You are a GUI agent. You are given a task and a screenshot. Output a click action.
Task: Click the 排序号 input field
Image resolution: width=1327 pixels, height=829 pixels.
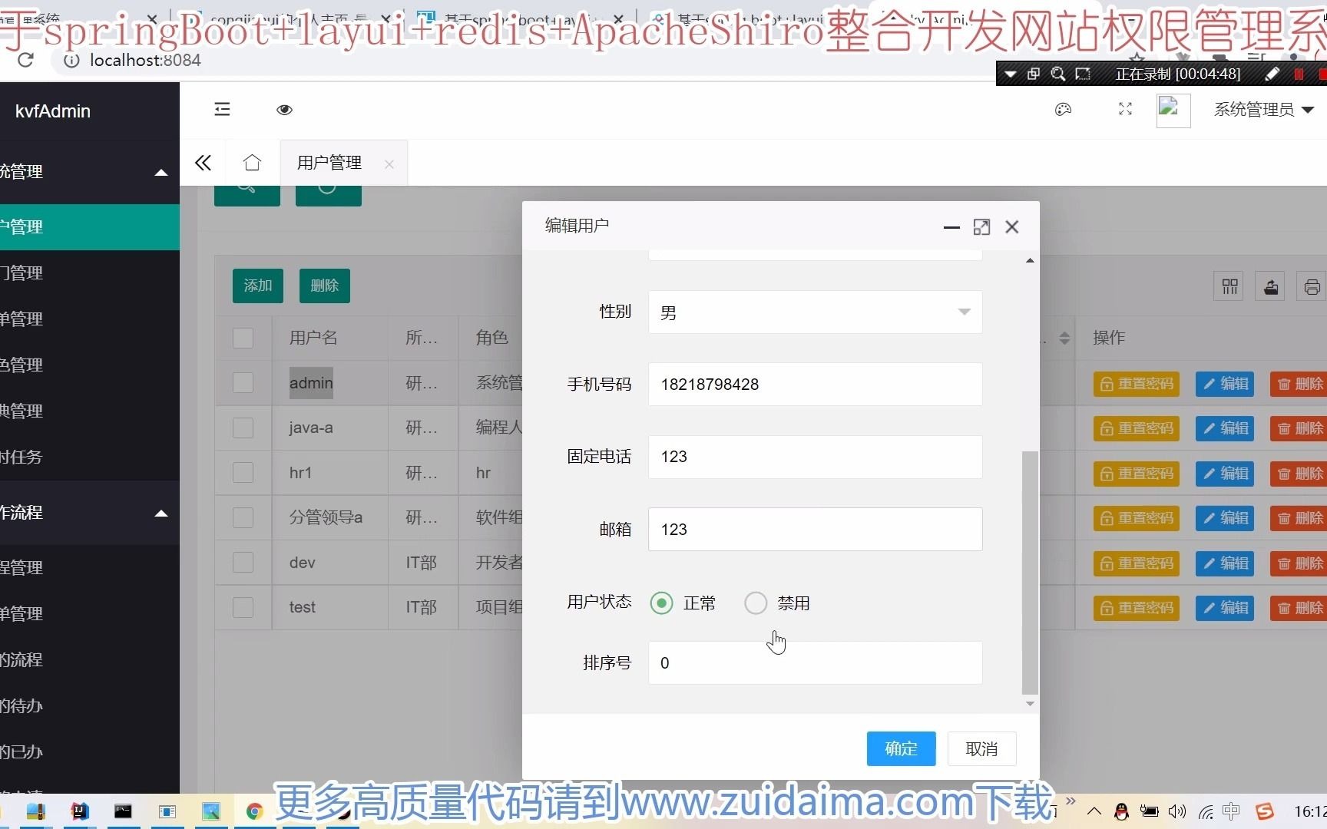click(x=815, y=663)
